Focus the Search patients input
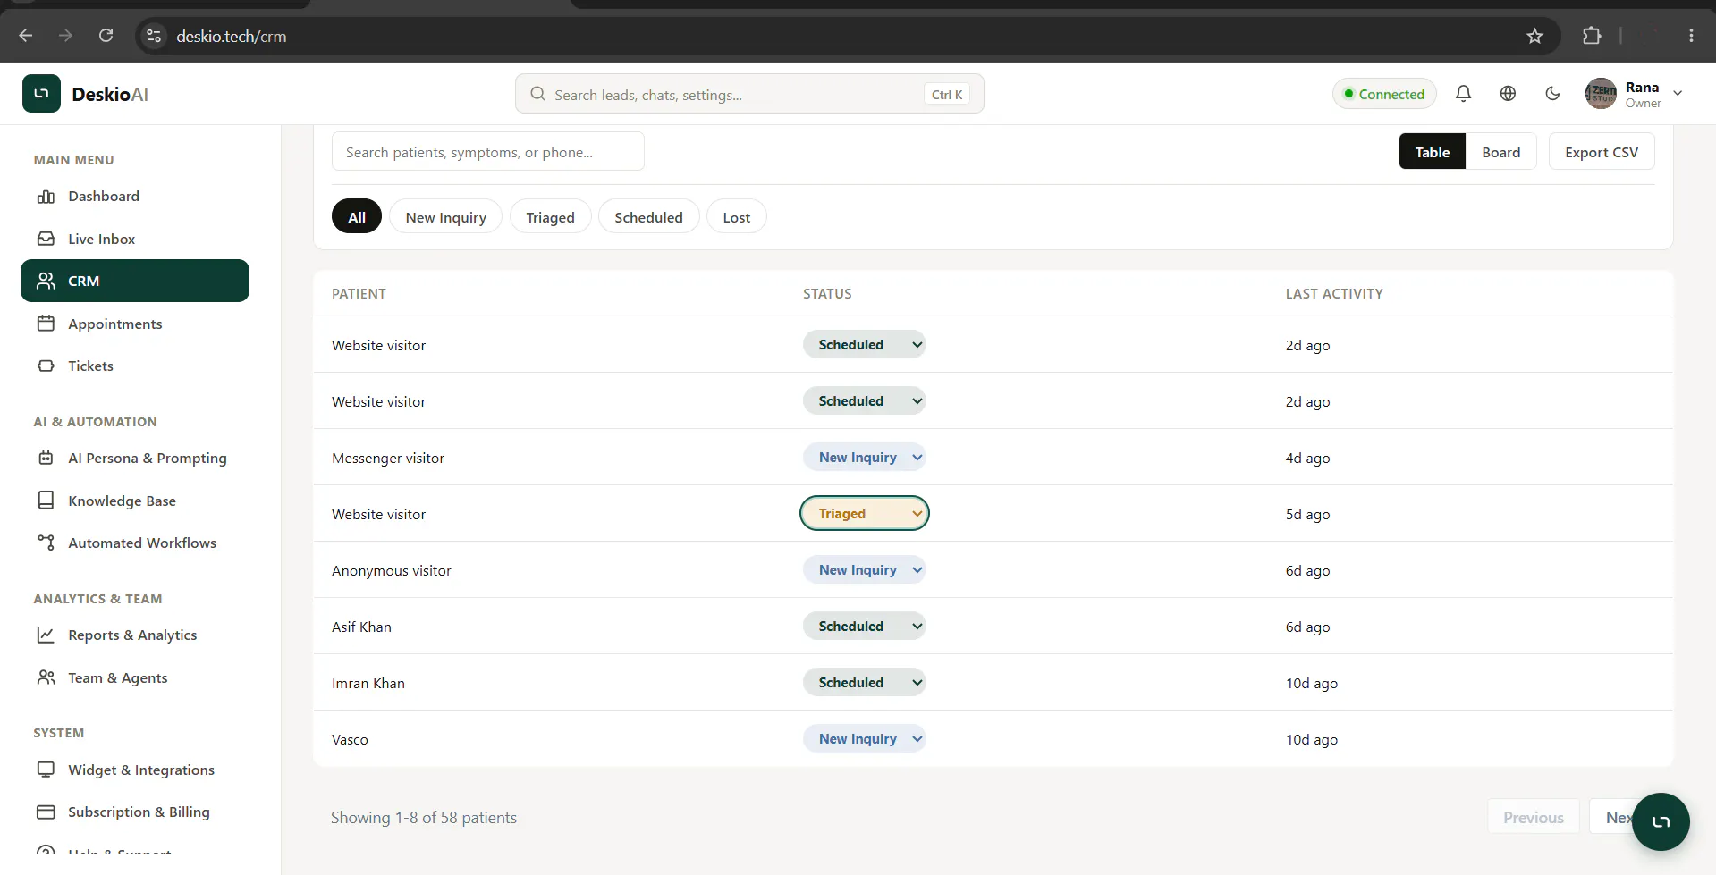Screen dimensions: 1716x875 [x=488, y=152]
